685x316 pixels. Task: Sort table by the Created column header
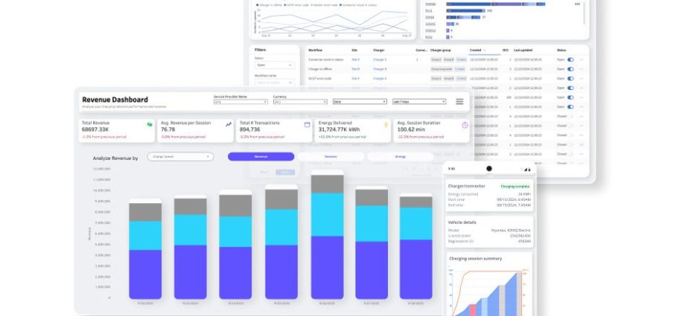(476, 50)
